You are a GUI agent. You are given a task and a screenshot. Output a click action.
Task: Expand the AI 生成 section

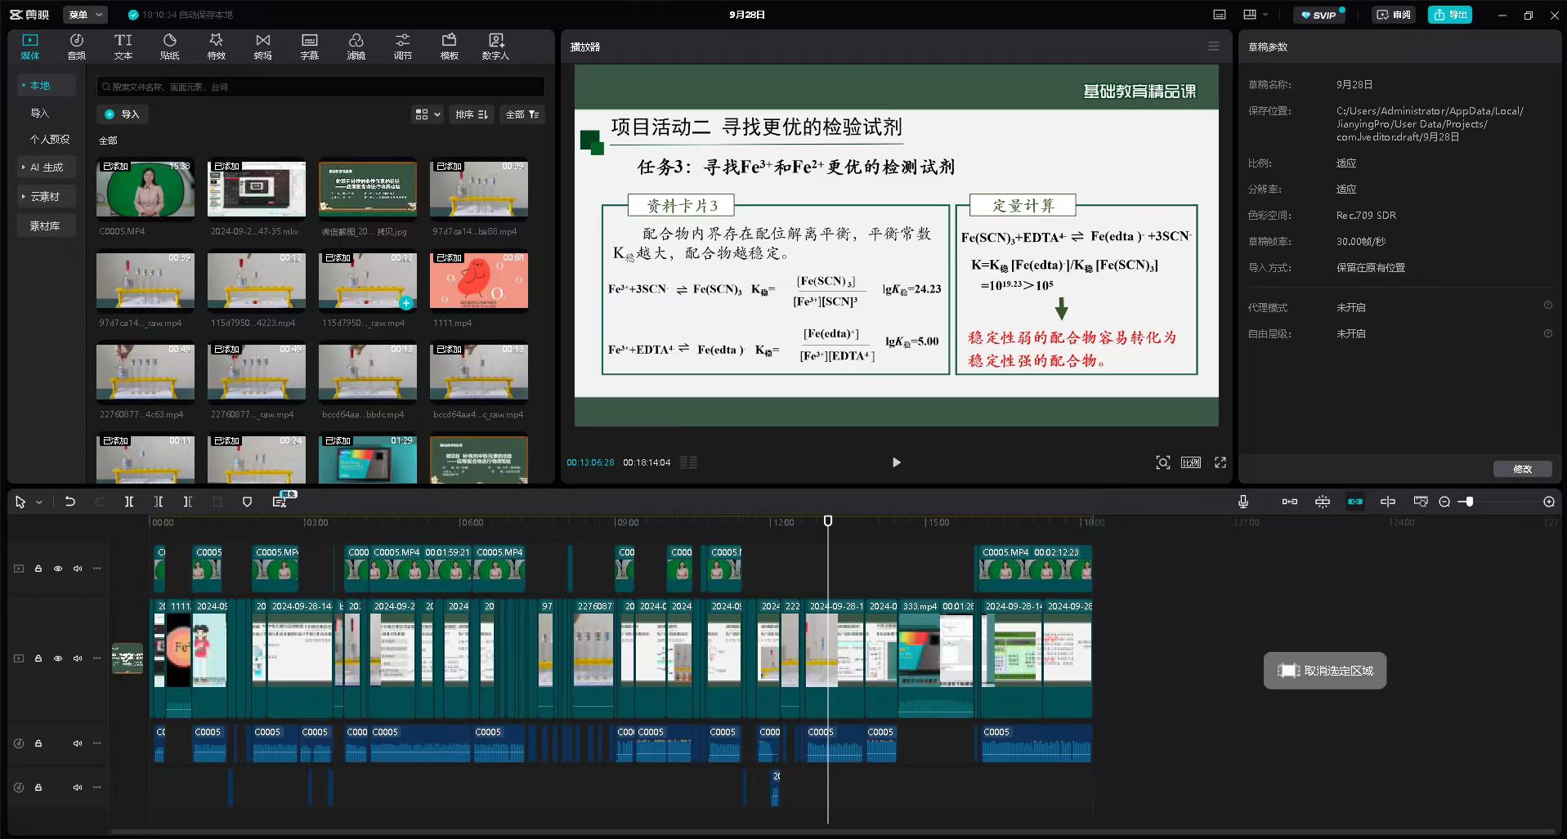click(47, 167)
